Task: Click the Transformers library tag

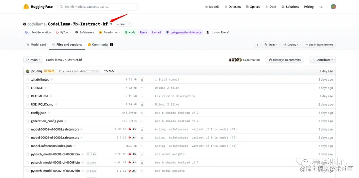Action: coord(109,32)
